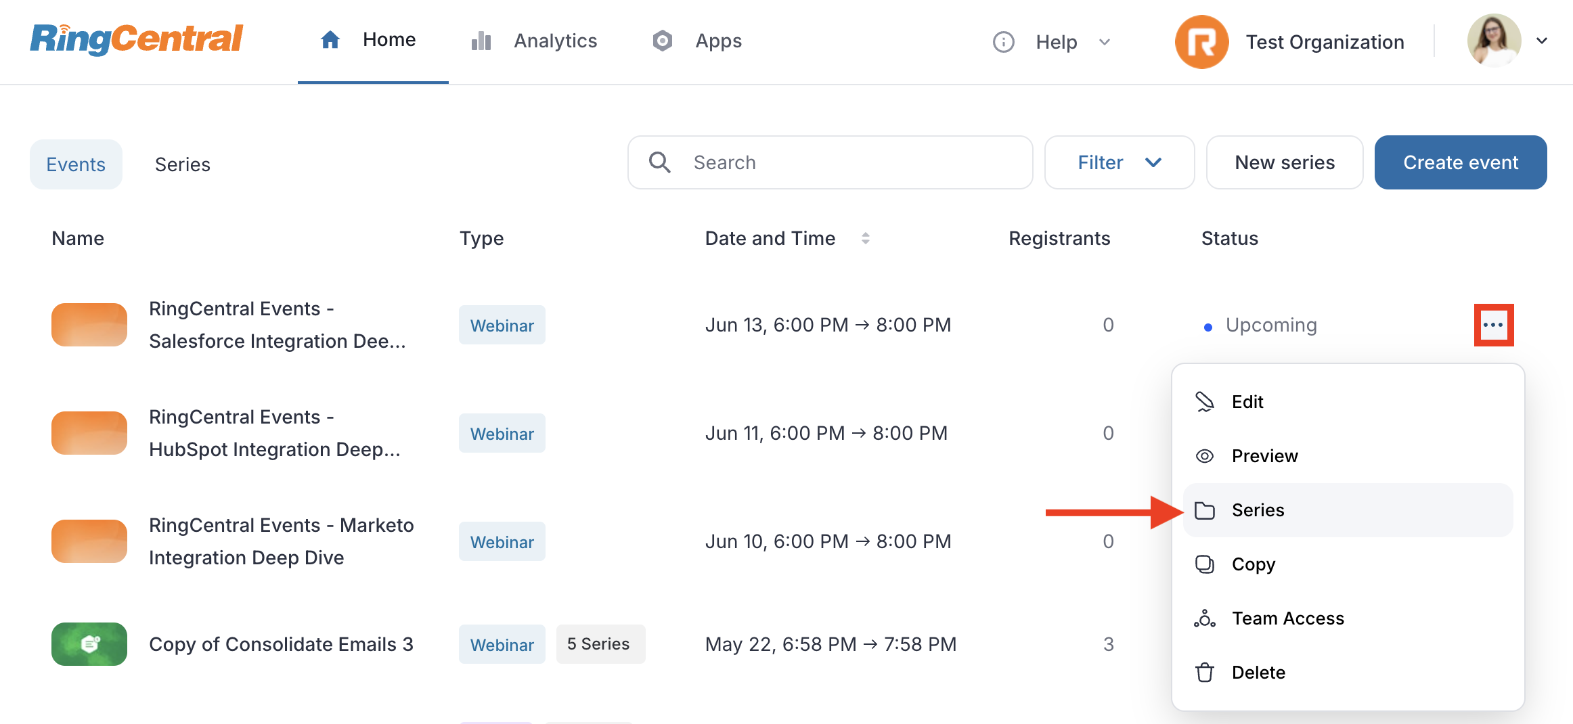This screenshot has height=724, width=1573.
Task: Click the Series folder icon in menu
Action: [x=1205, y=510]
